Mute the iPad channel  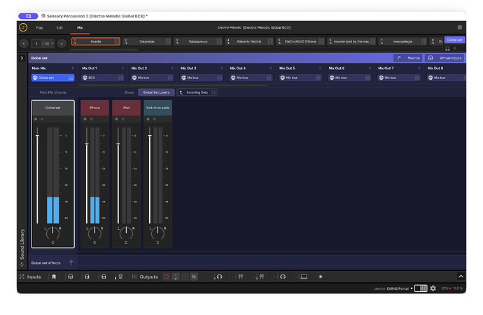(123, 119)
